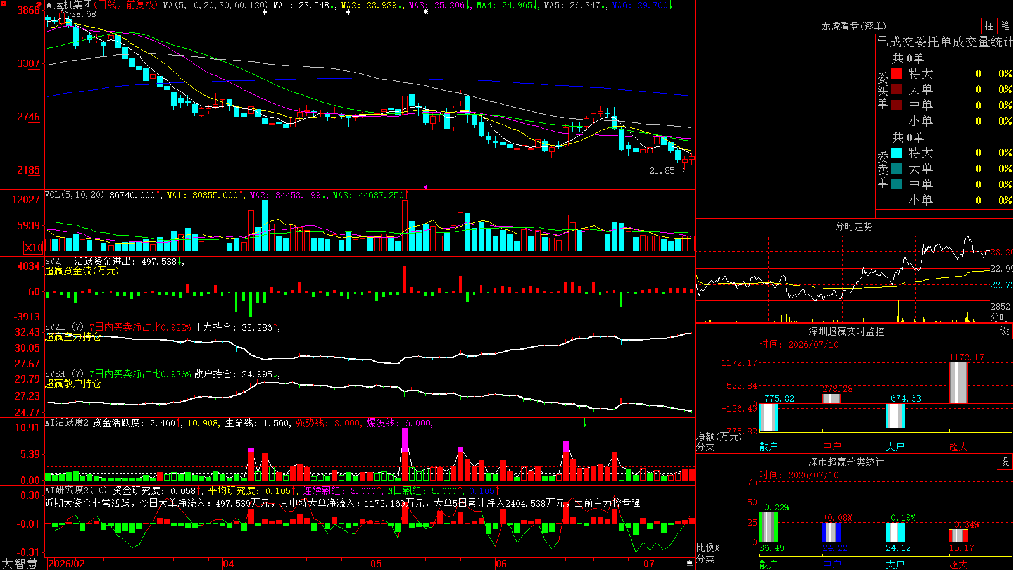Click the 07 month marker on timeline
The image size is (1013, 570).
pyautogui.click(x=649, y=564)
